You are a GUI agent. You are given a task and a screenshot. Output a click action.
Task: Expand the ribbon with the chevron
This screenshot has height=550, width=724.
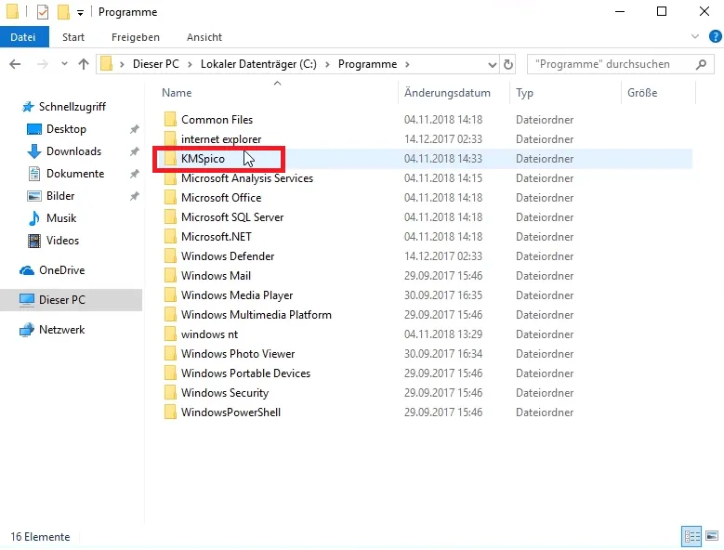pos(695,36)
